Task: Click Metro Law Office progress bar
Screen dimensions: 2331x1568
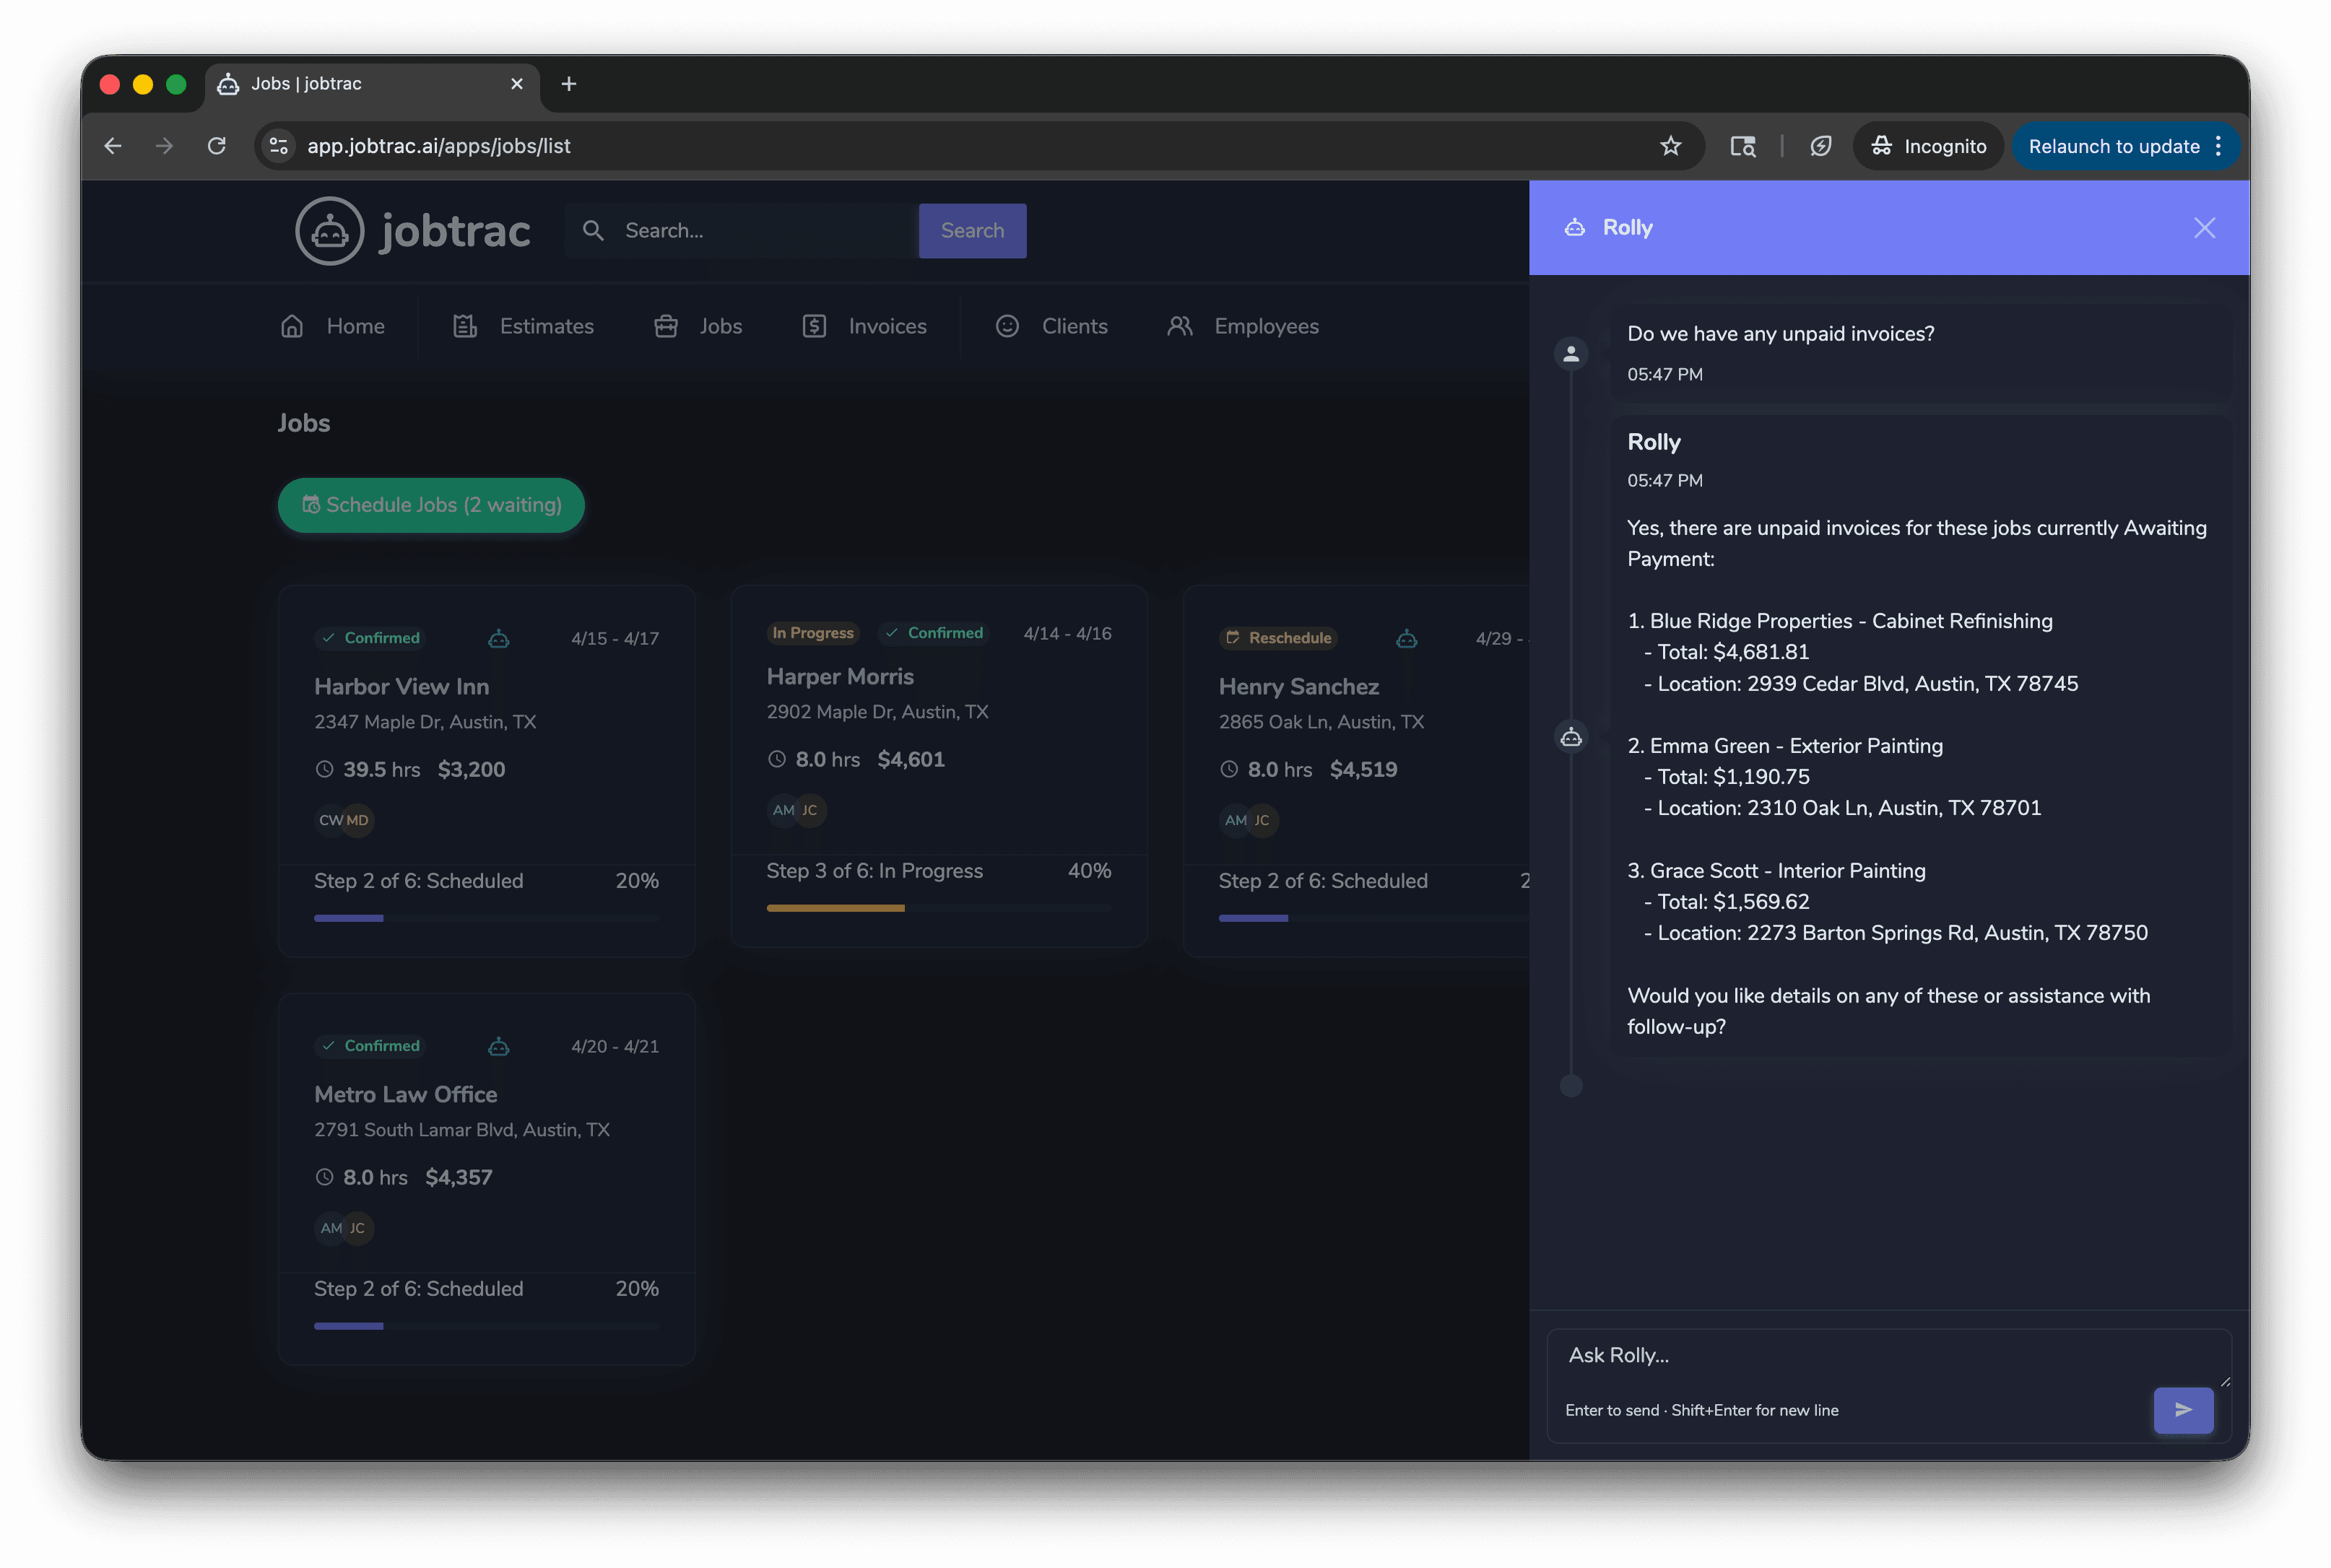Action: click(486, 1326)
